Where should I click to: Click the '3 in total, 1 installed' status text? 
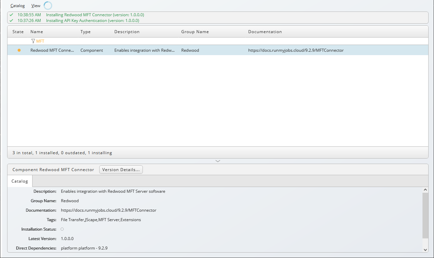(62, 153)
